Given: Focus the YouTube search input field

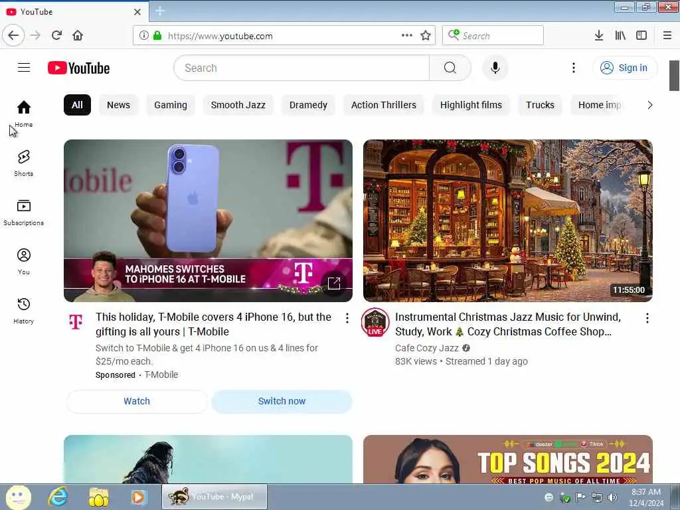Looking at the screenshot, I should tap(302, 68).
